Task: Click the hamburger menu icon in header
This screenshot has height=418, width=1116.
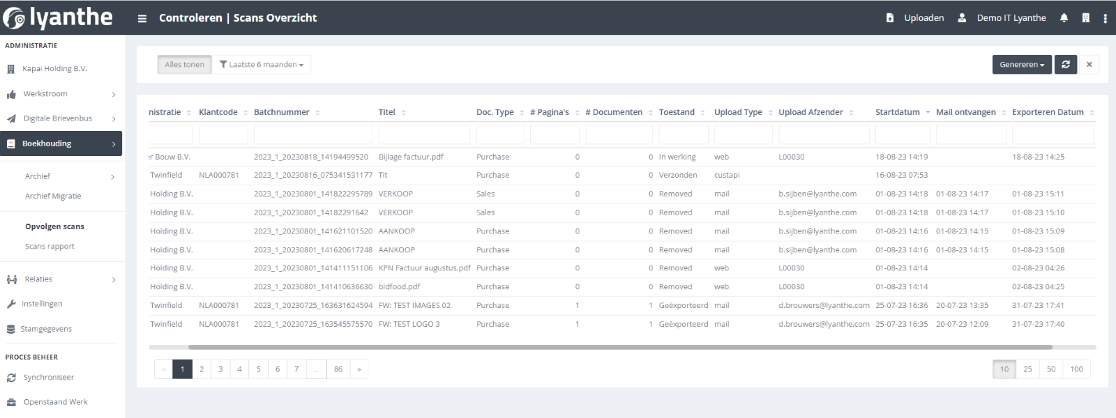Action: point(142,19)
